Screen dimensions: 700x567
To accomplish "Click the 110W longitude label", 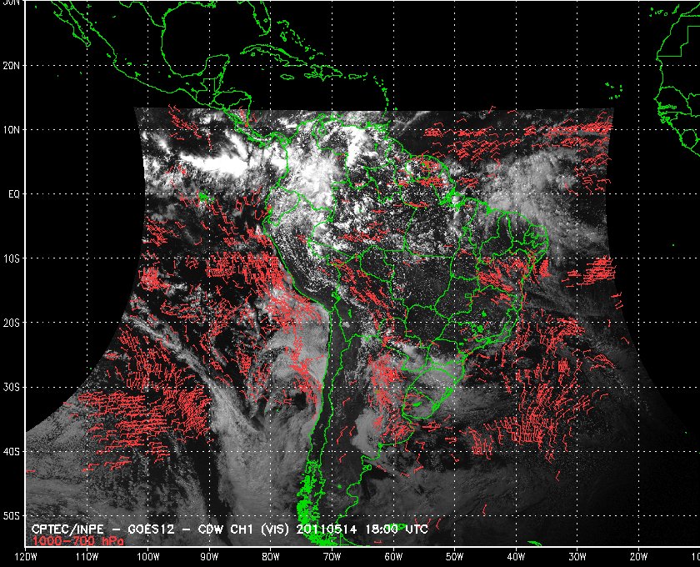I will [x=87, y=557].
